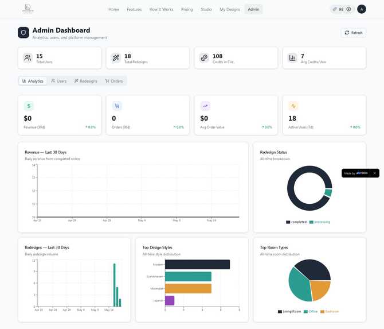Click the Bedroom legend swatch

[322, 312]
